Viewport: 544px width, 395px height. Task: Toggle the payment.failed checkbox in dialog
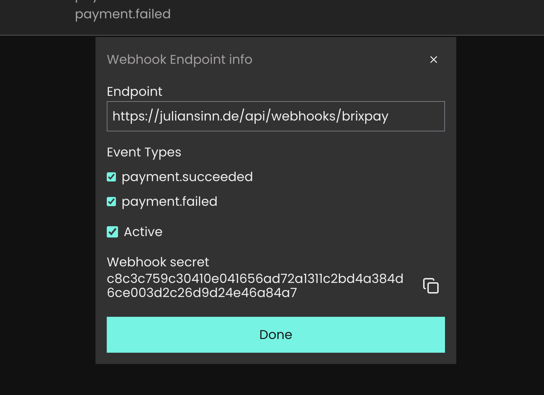click(x=111, y=202)
